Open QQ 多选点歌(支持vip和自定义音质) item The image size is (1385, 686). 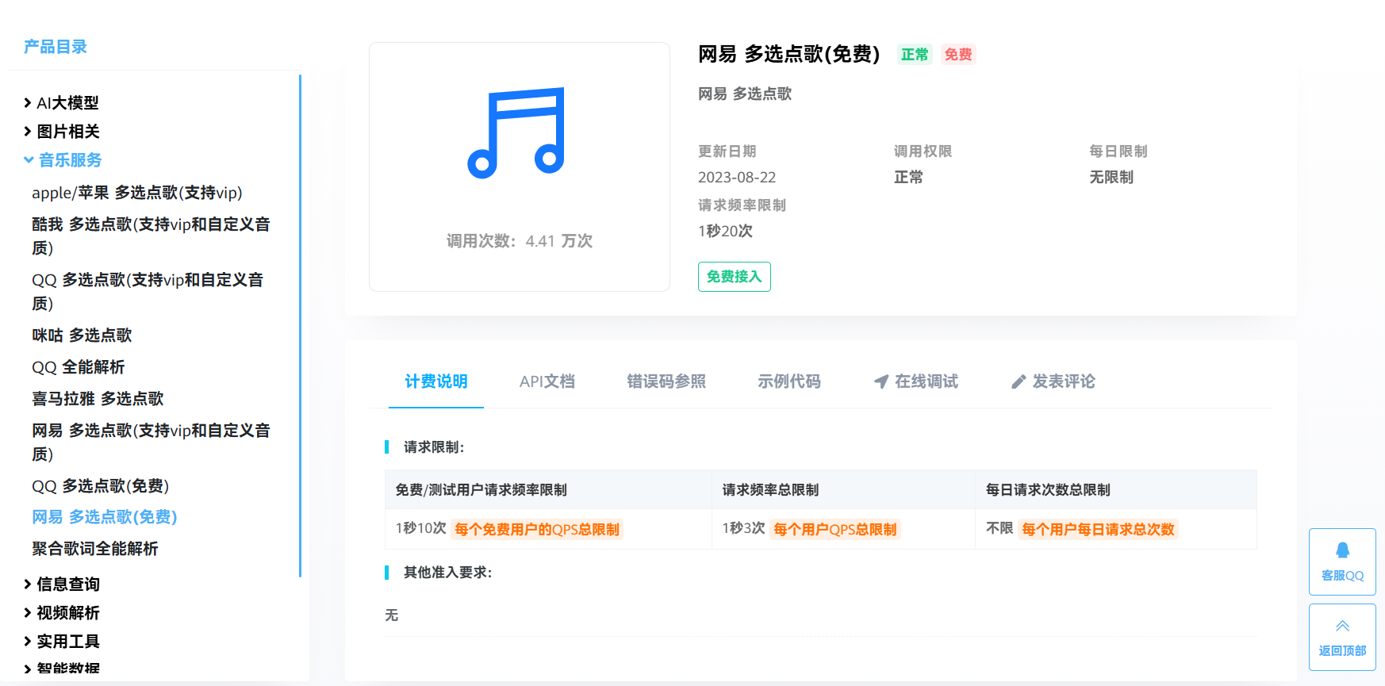[148, 292]
